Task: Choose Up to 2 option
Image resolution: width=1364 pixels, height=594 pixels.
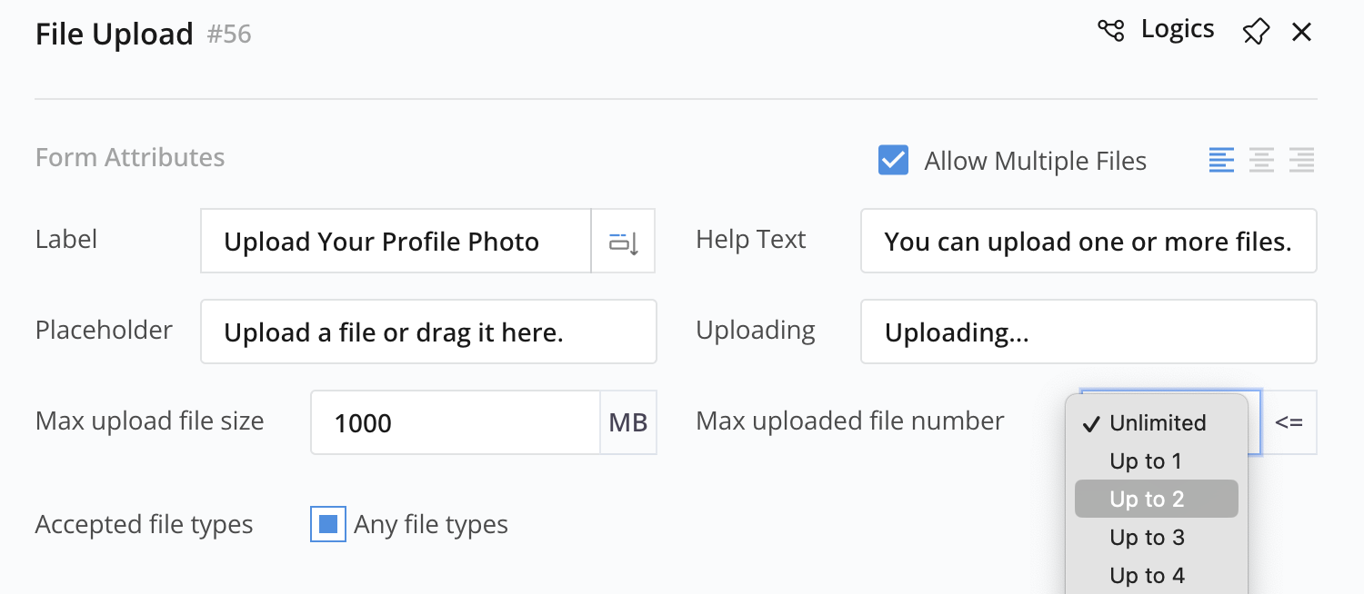Action: pos(1147,500)
